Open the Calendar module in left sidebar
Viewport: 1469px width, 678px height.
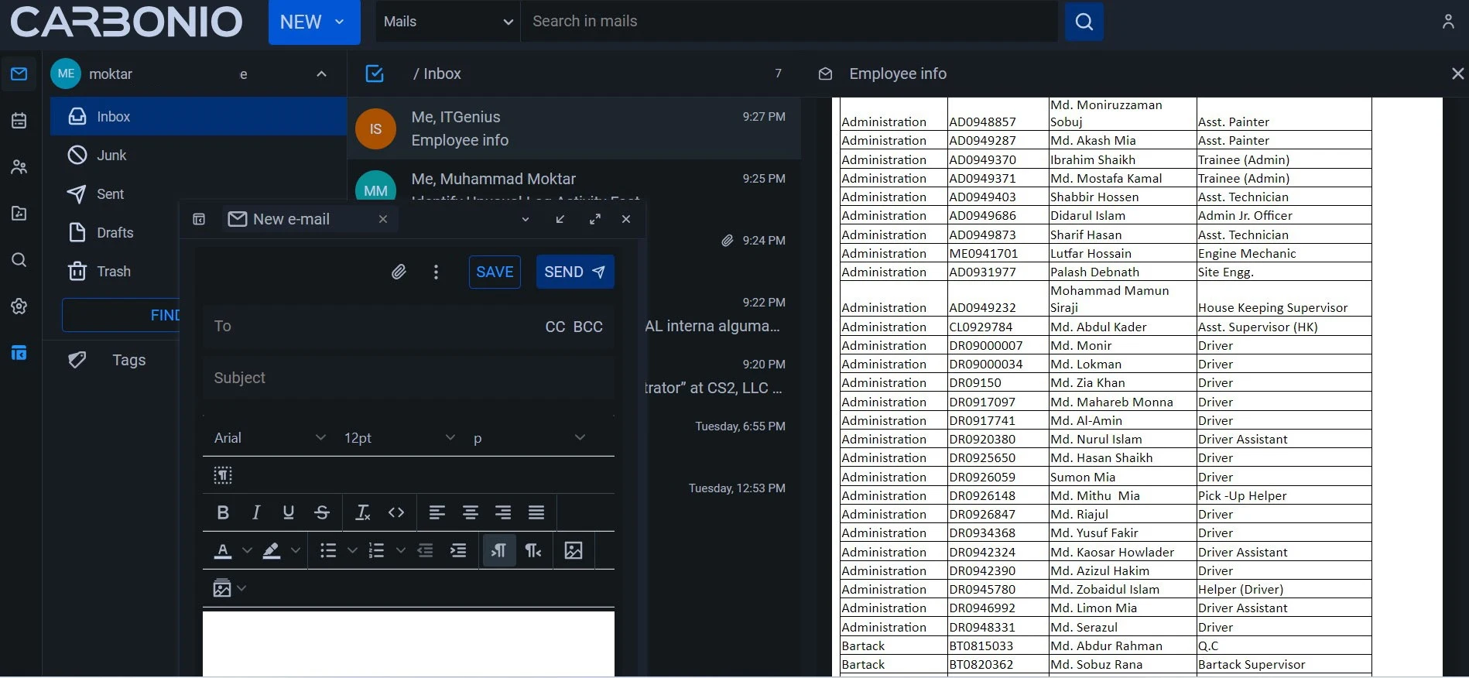coord(19,121)
